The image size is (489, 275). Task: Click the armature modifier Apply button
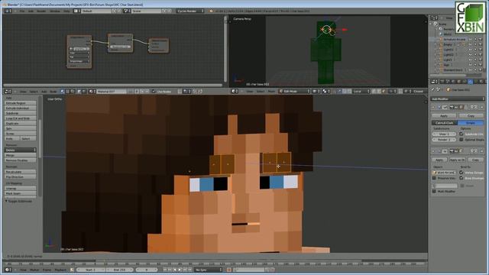[x=439, y=160]
